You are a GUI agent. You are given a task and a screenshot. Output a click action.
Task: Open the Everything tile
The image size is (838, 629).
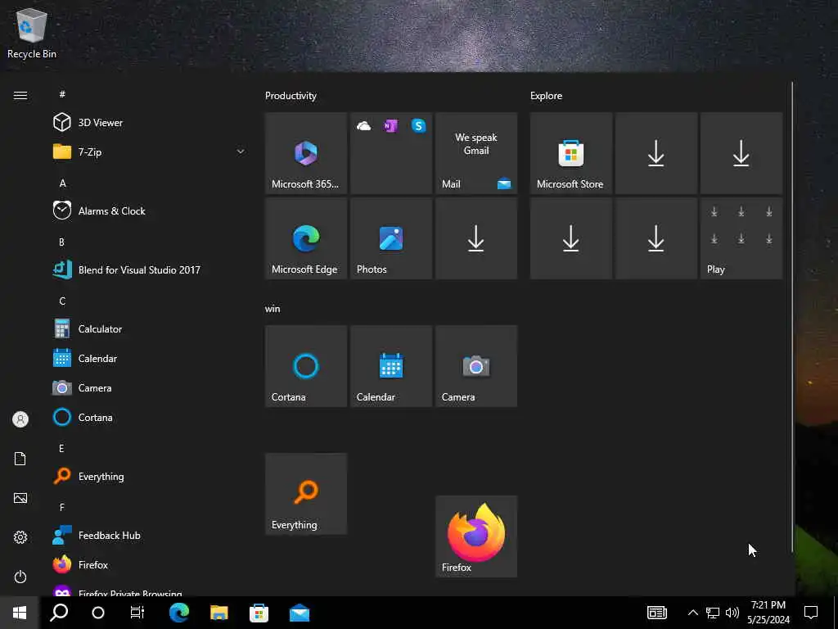(306, 494)
